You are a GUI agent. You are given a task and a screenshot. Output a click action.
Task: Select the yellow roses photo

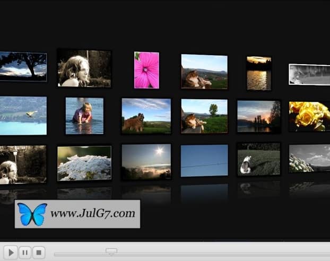point(309,116)
